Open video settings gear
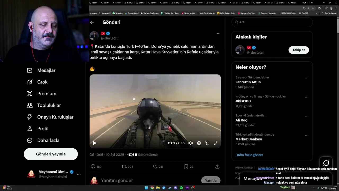This screenshot has width=339, height=191. pyautogui.click(x=199, y=143)
